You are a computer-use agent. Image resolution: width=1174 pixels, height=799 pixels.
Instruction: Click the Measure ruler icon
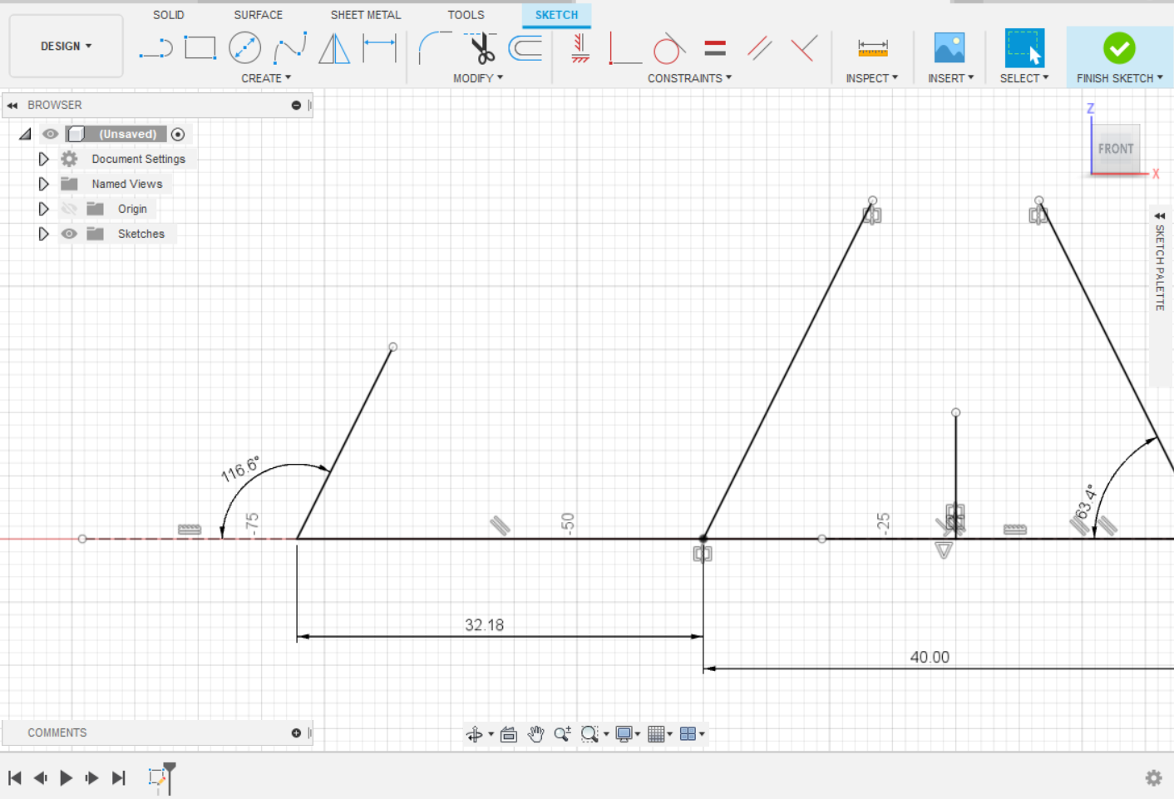click(x=872, y=47)
